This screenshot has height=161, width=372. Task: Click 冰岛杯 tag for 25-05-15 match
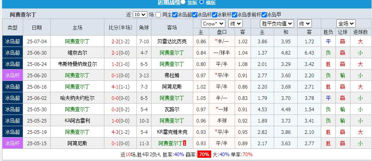point(13,143)
